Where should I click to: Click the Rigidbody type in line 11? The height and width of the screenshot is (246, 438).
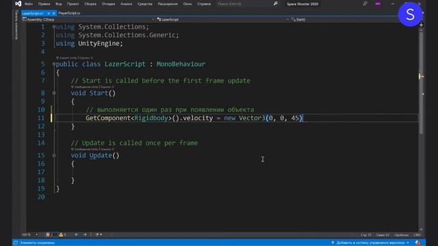coord(151,118)
